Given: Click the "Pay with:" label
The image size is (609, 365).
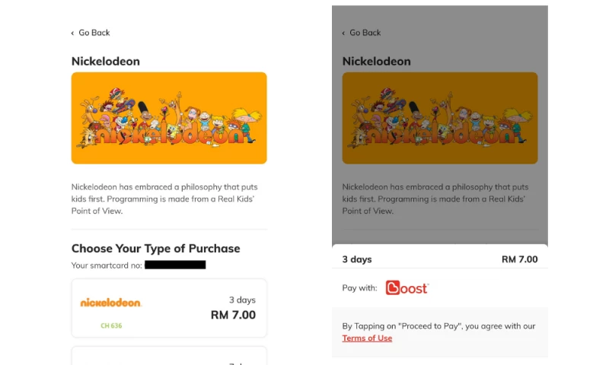Looking at the screenshot, I should [x=360, y=288].
